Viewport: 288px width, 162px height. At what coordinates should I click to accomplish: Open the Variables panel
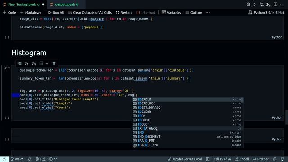click(171, 13)
